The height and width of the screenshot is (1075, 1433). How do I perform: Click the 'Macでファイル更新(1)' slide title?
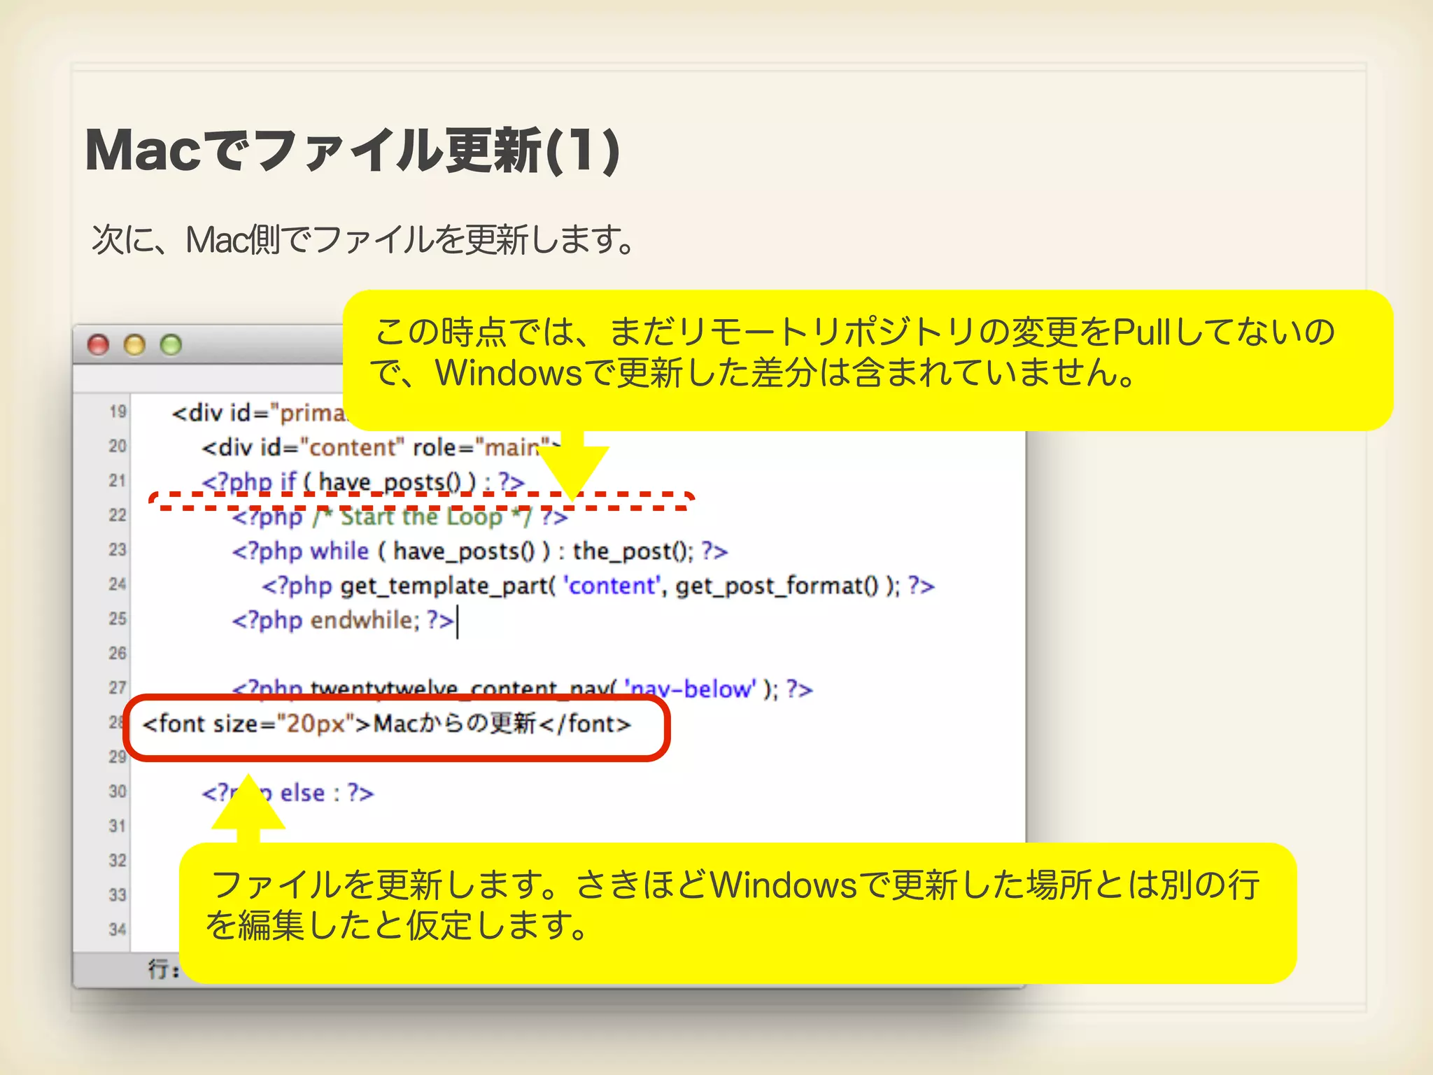coord(352,151)
